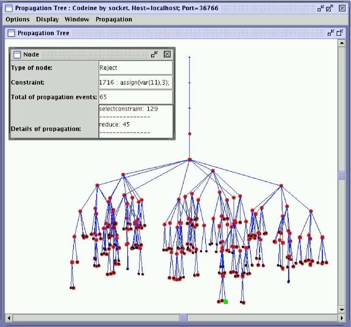This screenshot has height=327, width=351.
Task: Click the Node panel title text
Action: tap(31, 55)
